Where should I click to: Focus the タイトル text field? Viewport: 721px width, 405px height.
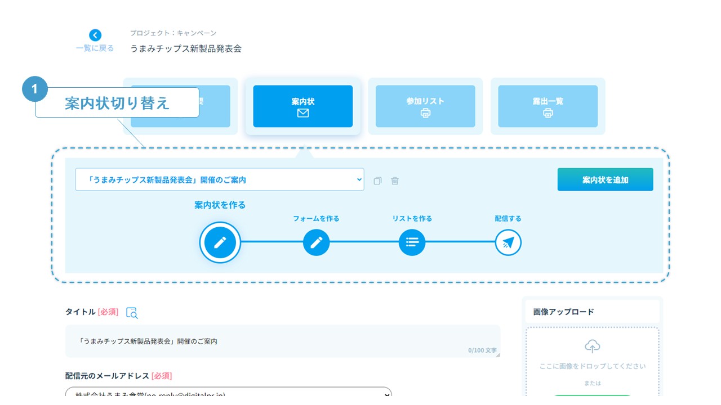tap(282, 341)
